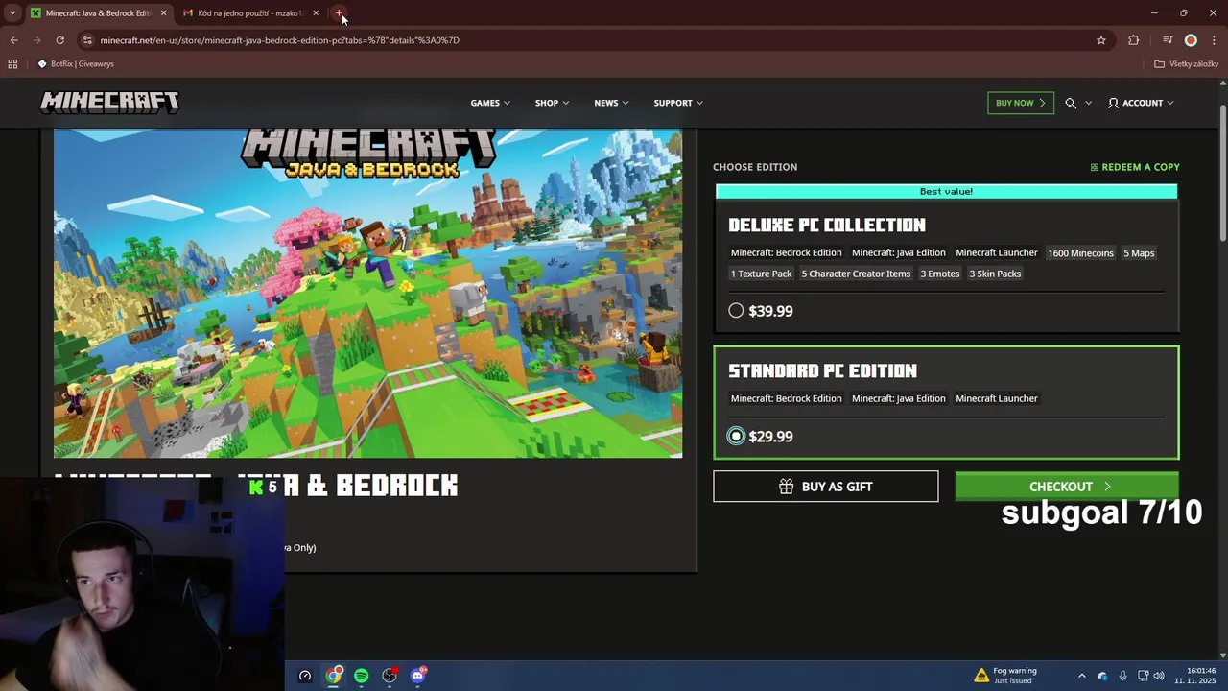Switch to the Minecraft Java & Bedrock tab
This screenshot has height=691, width=1228.
[x=99, y=13]
